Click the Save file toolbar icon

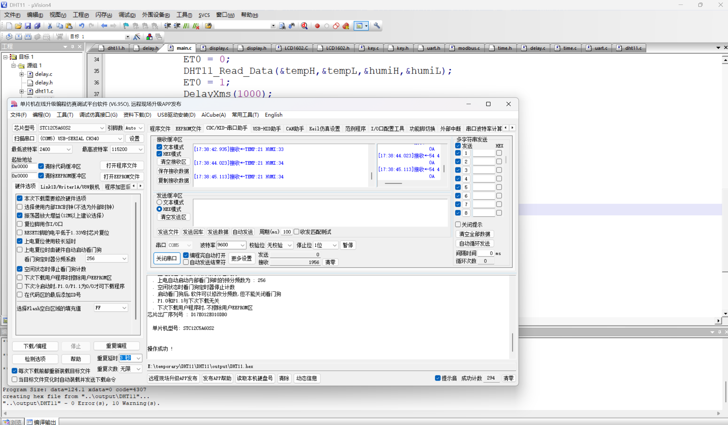pyautogui.click(x=27, y=26)
